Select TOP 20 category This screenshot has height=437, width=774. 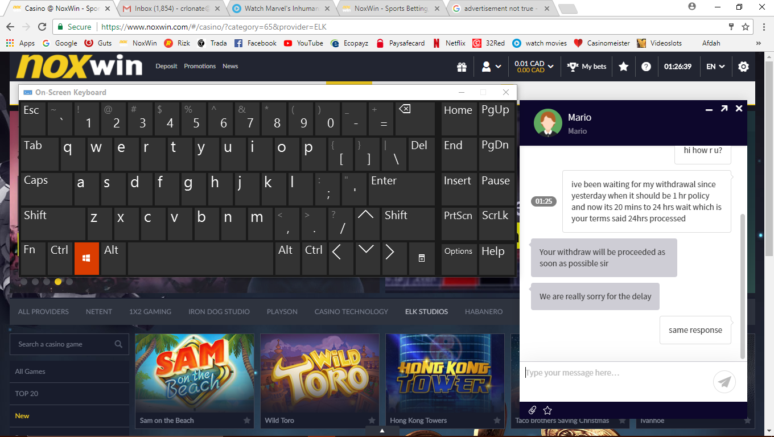coord(69,394)
